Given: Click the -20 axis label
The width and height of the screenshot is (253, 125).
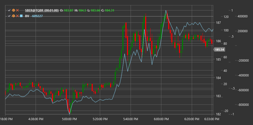Looking at the screenshot, I should click(226, 111).
